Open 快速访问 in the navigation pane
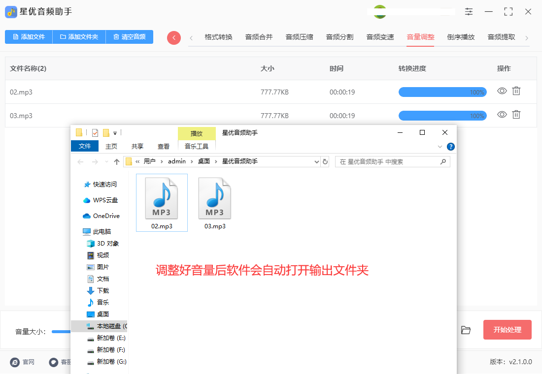This screenshot has width=542, height=374. click(105, 185)
